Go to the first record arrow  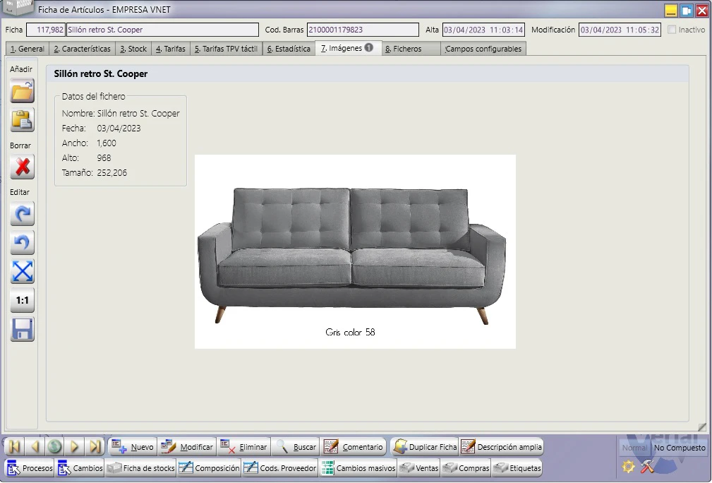pyautogui.click(x=15, y=447)
